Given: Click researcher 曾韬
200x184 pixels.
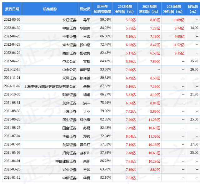Looking at the screenshot, I should (x=87, y=62).
